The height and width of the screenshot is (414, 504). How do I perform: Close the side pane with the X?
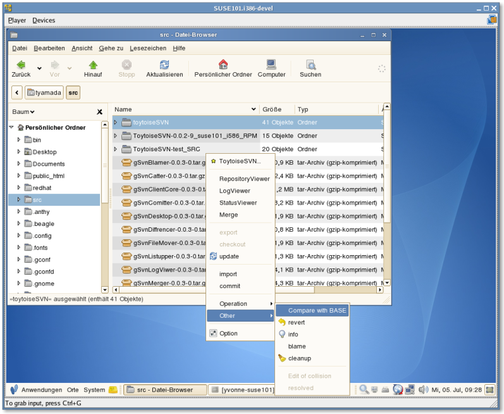click(100, 111)
